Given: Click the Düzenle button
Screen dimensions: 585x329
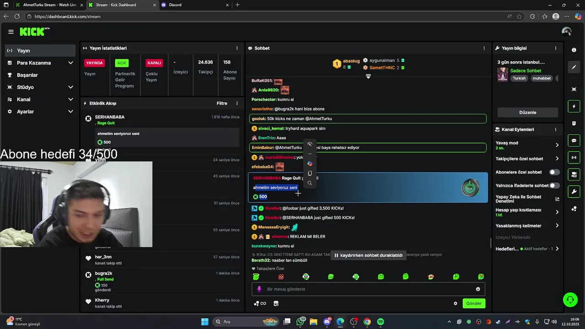Looking at the screenshot, I should [528, 112].
